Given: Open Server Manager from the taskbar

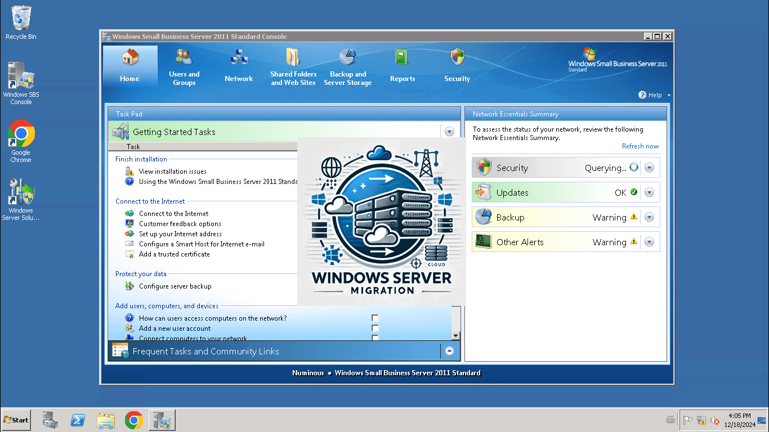Looking at the screenshot, I should tap(50, 420).
